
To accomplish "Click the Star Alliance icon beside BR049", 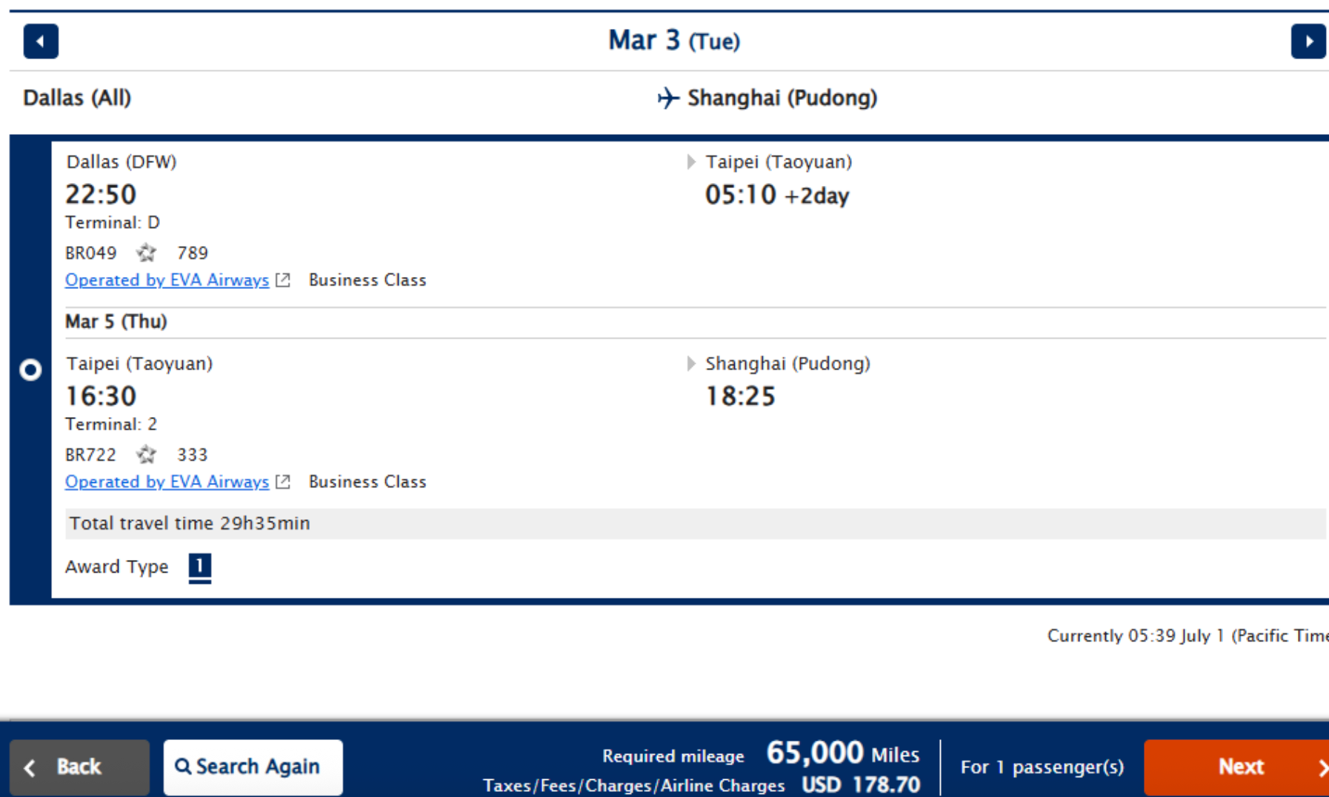I will pyautogui.click(x=146, y=253).
